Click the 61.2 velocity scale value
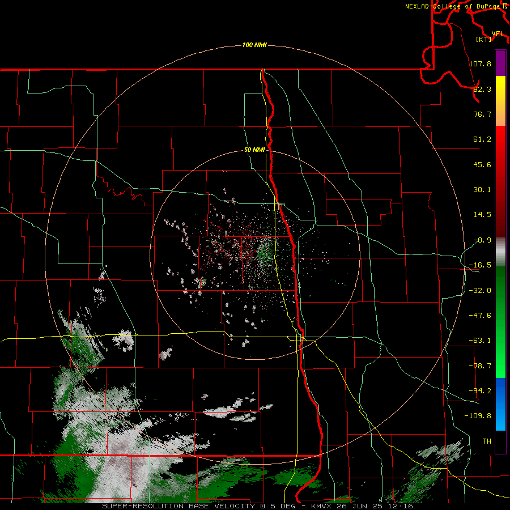 tap(482, 139)
